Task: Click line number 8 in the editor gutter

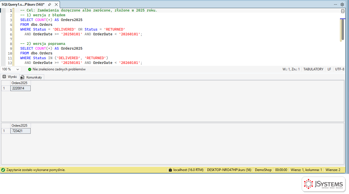Action: tap(11, 44)
